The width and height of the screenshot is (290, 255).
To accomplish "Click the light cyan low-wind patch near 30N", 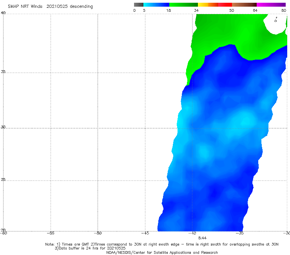I will click(x=245, y=120).
